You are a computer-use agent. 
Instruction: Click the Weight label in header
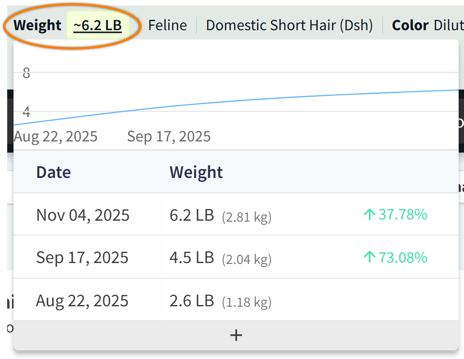[37, 25]
